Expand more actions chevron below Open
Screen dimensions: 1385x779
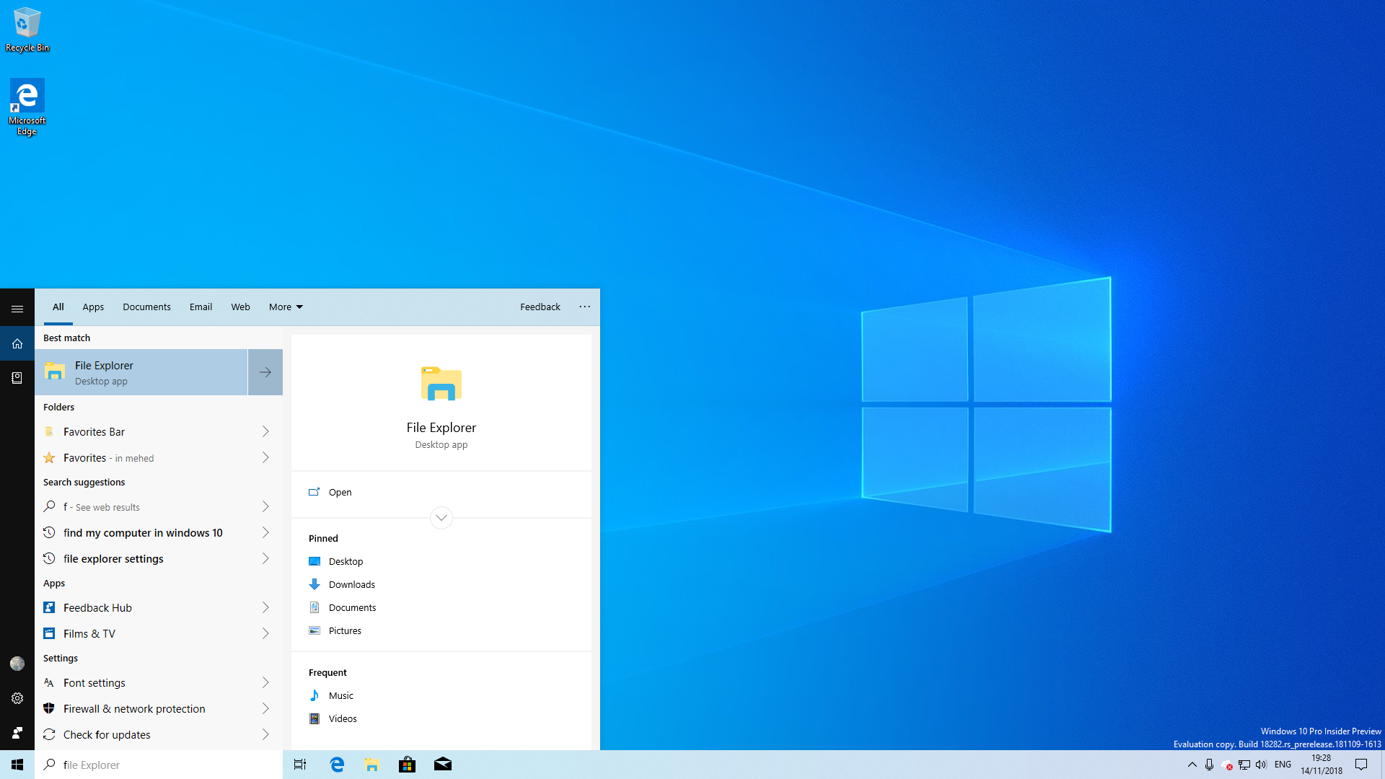(x=441, y=517)
